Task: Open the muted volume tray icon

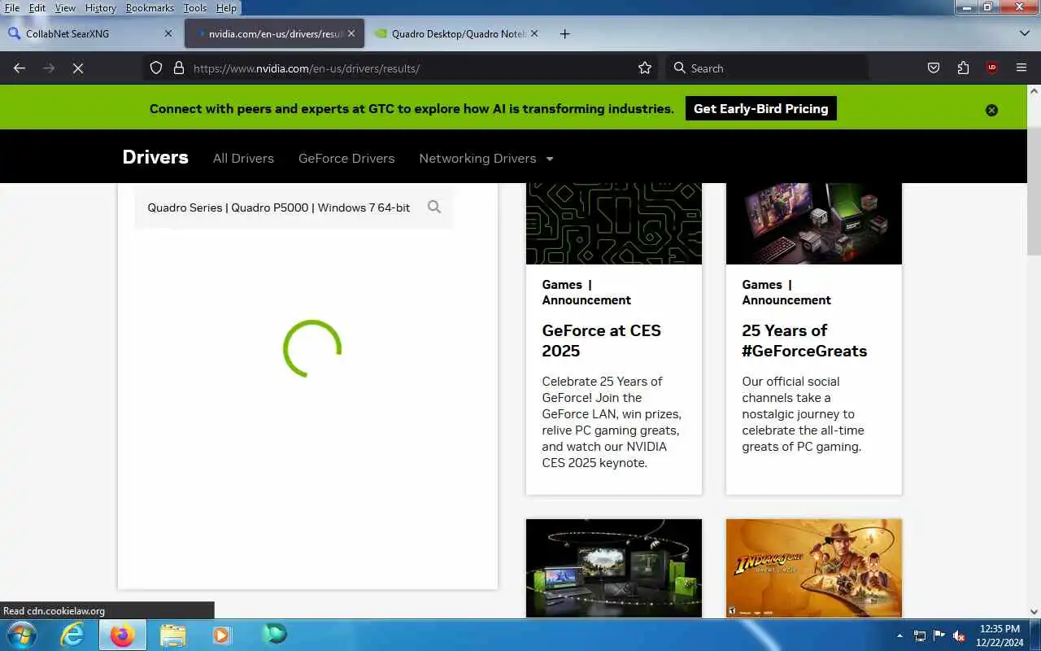Action: click(960, 636)
